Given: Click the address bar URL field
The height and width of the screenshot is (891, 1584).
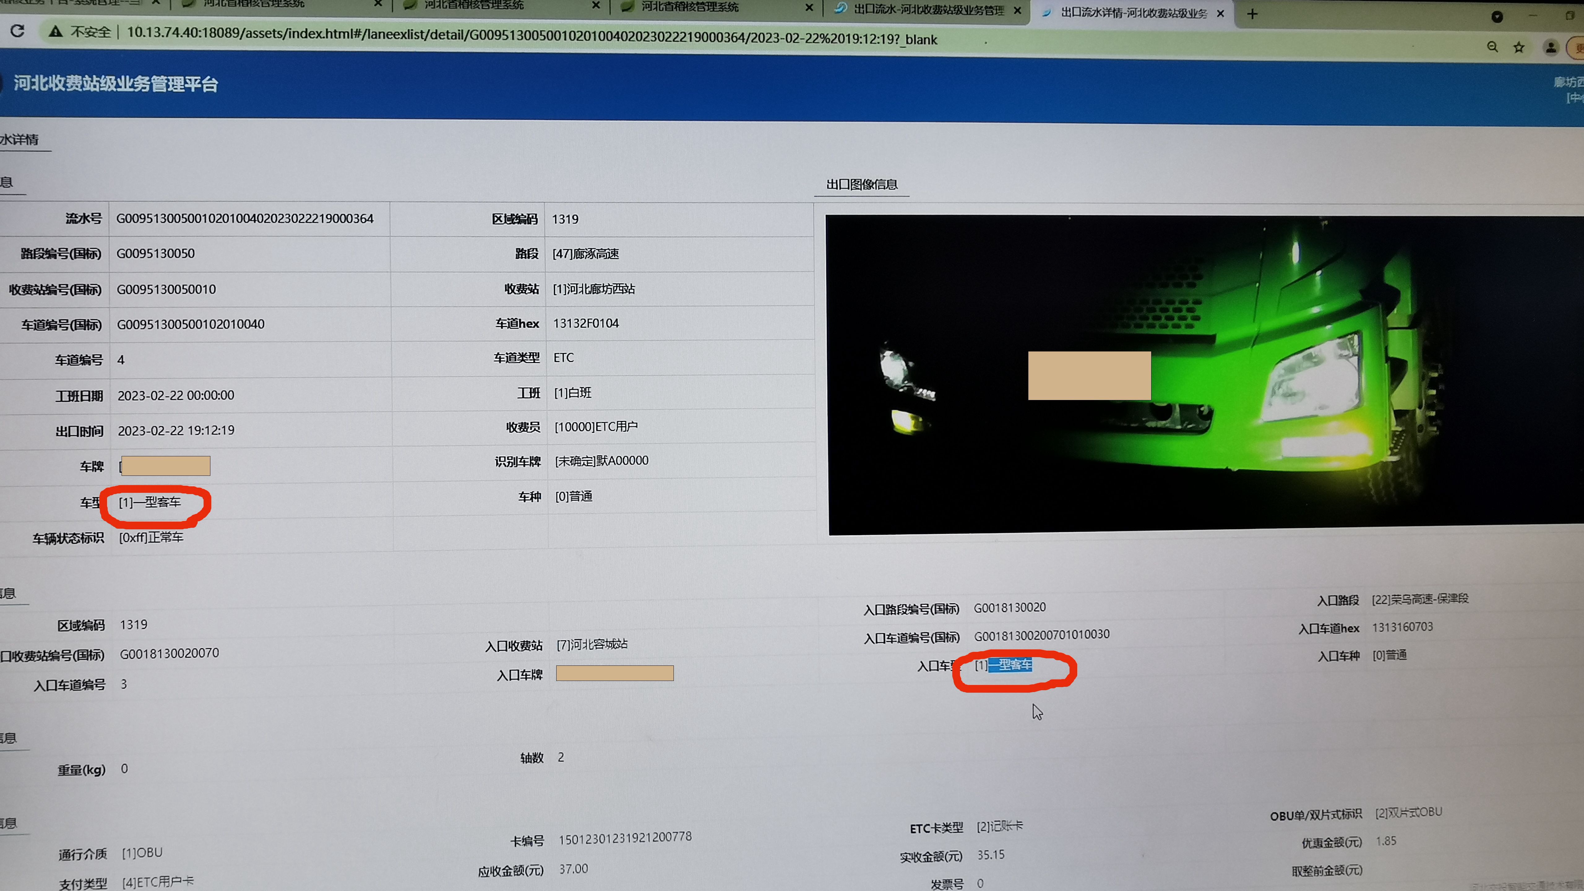Looking at the screenshot, I should point(532,36).
